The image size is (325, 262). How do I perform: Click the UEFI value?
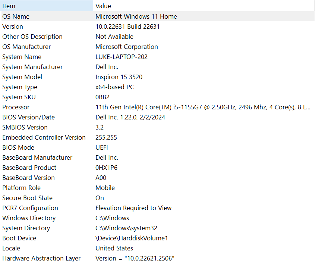[101, 147]
